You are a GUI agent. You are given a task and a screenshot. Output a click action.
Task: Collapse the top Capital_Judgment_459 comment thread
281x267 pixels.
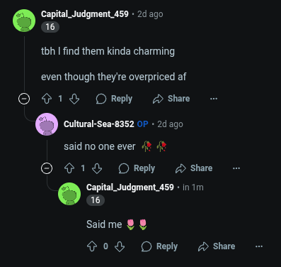tap(24, 99)
